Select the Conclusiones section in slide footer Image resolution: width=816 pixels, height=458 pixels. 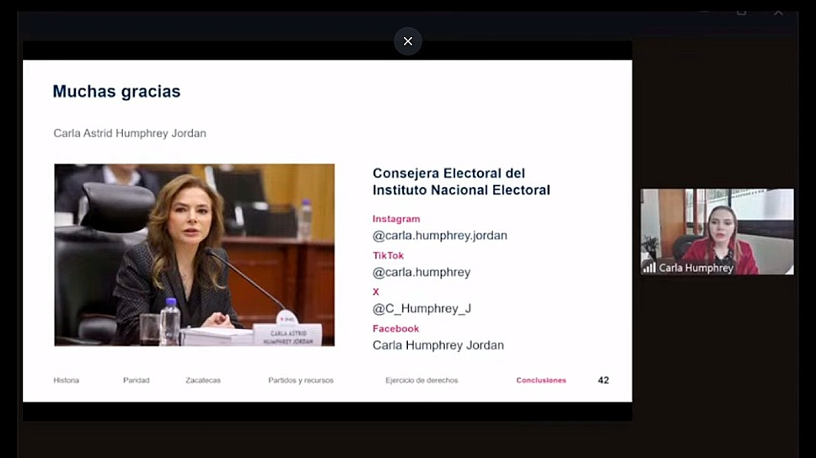coord(541,380)
